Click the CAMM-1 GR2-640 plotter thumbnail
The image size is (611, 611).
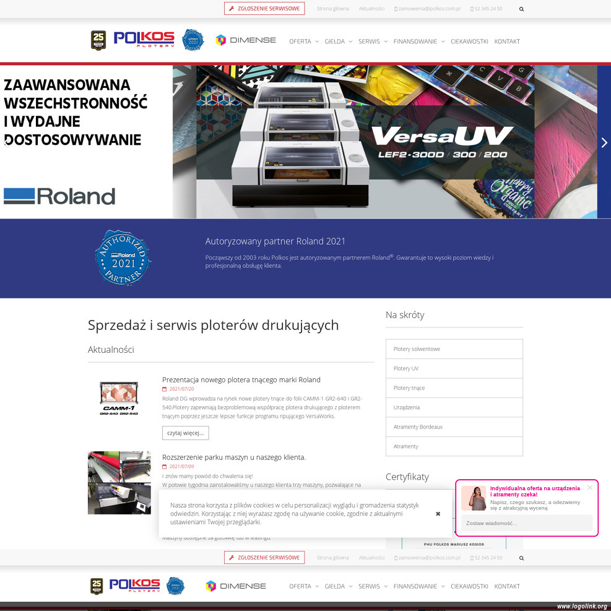pos(119,398)
